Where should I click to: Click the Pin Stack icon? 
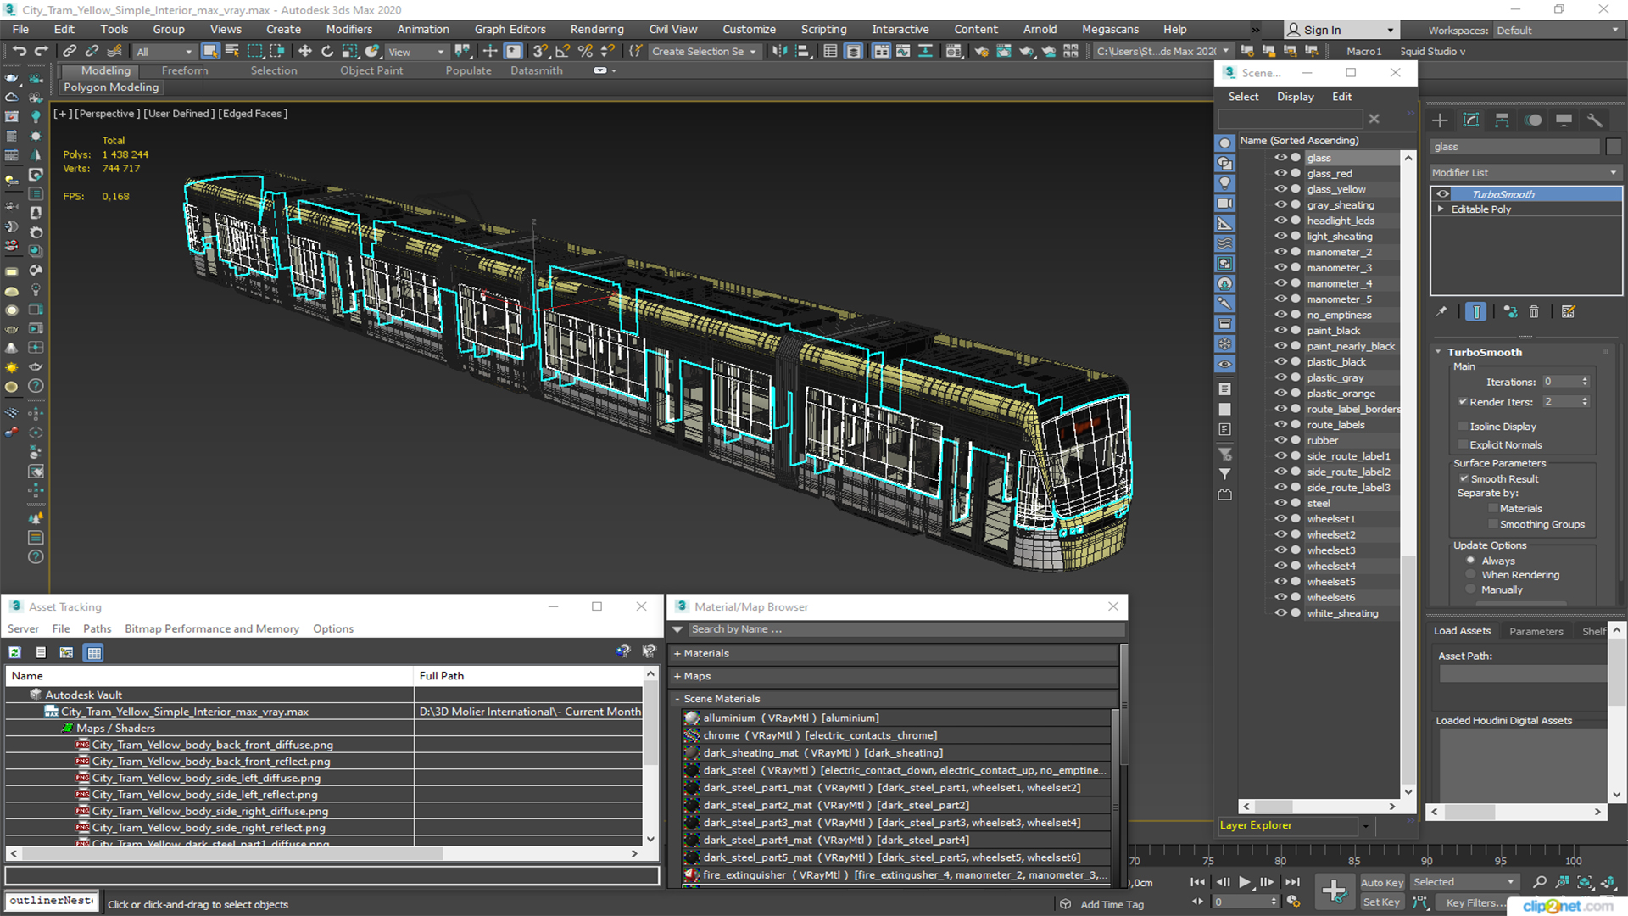[1441, 312]
